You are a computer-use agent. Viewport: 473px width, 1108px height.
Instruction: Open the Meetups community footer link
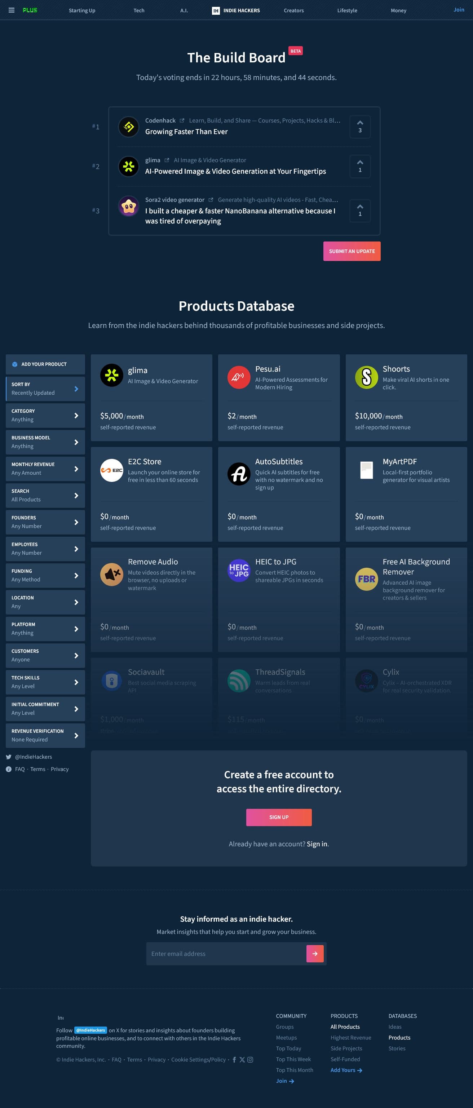click(x=286, y=1037)
